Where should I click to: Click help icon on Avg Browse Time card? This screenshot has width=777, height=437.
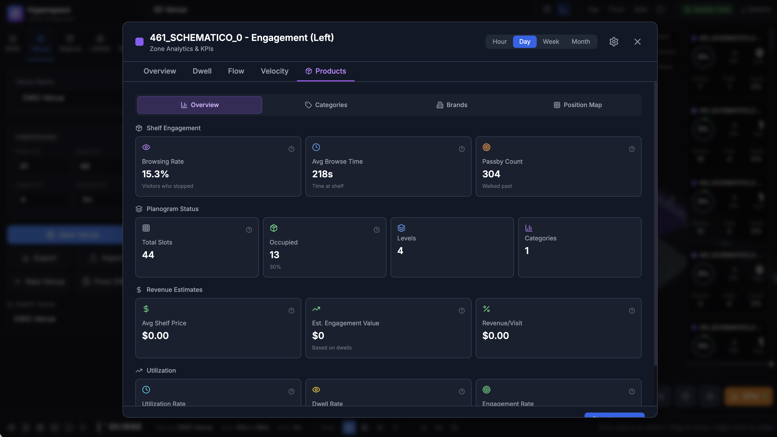click(462, 149)
